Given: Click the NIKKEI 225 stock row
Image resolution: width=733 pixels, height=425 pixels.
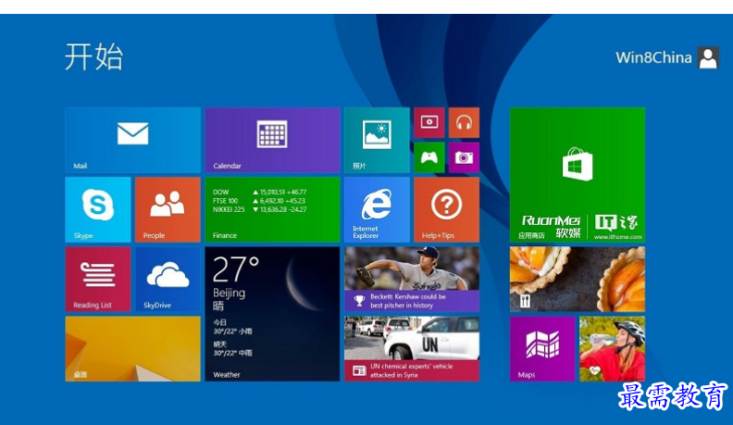Looking at the screenshot, I should [259, 209].
